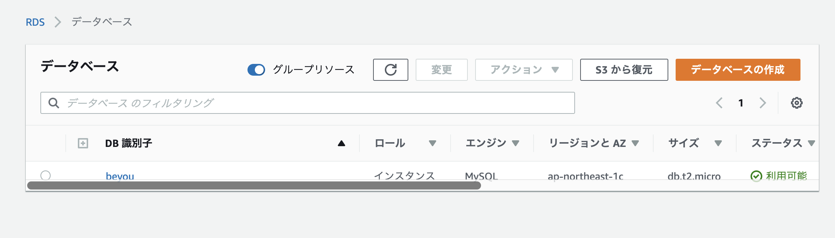Click the データベース breadcrumb item
This screenshot has width=835, height=238.
pyautogui.click(x=102, y=22)
